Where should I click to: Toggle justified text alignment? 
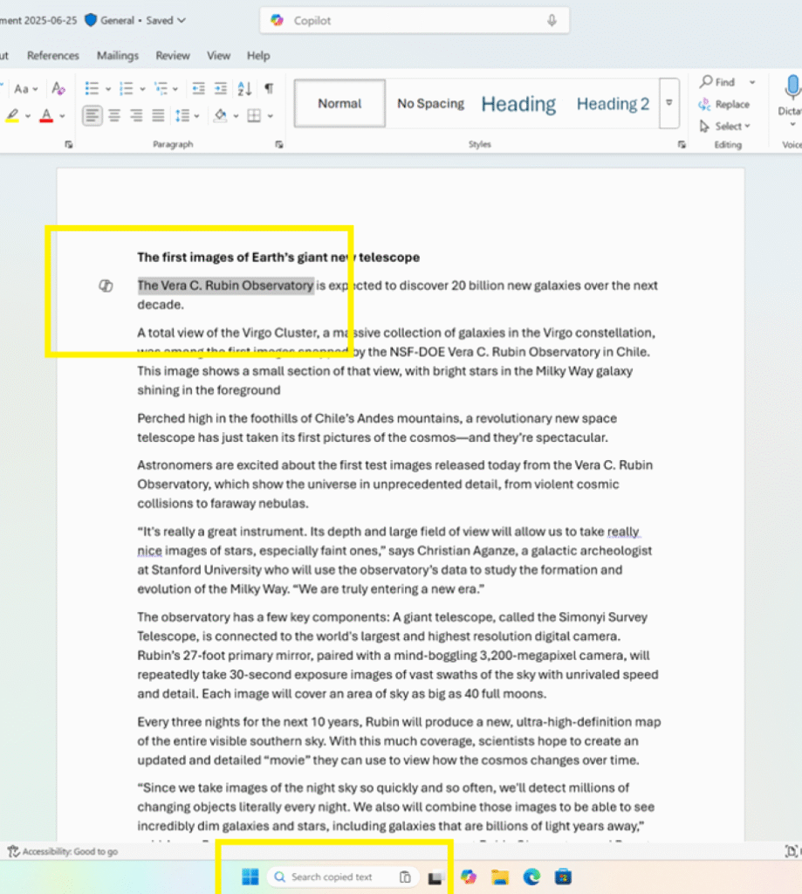(x=157, y=115)
